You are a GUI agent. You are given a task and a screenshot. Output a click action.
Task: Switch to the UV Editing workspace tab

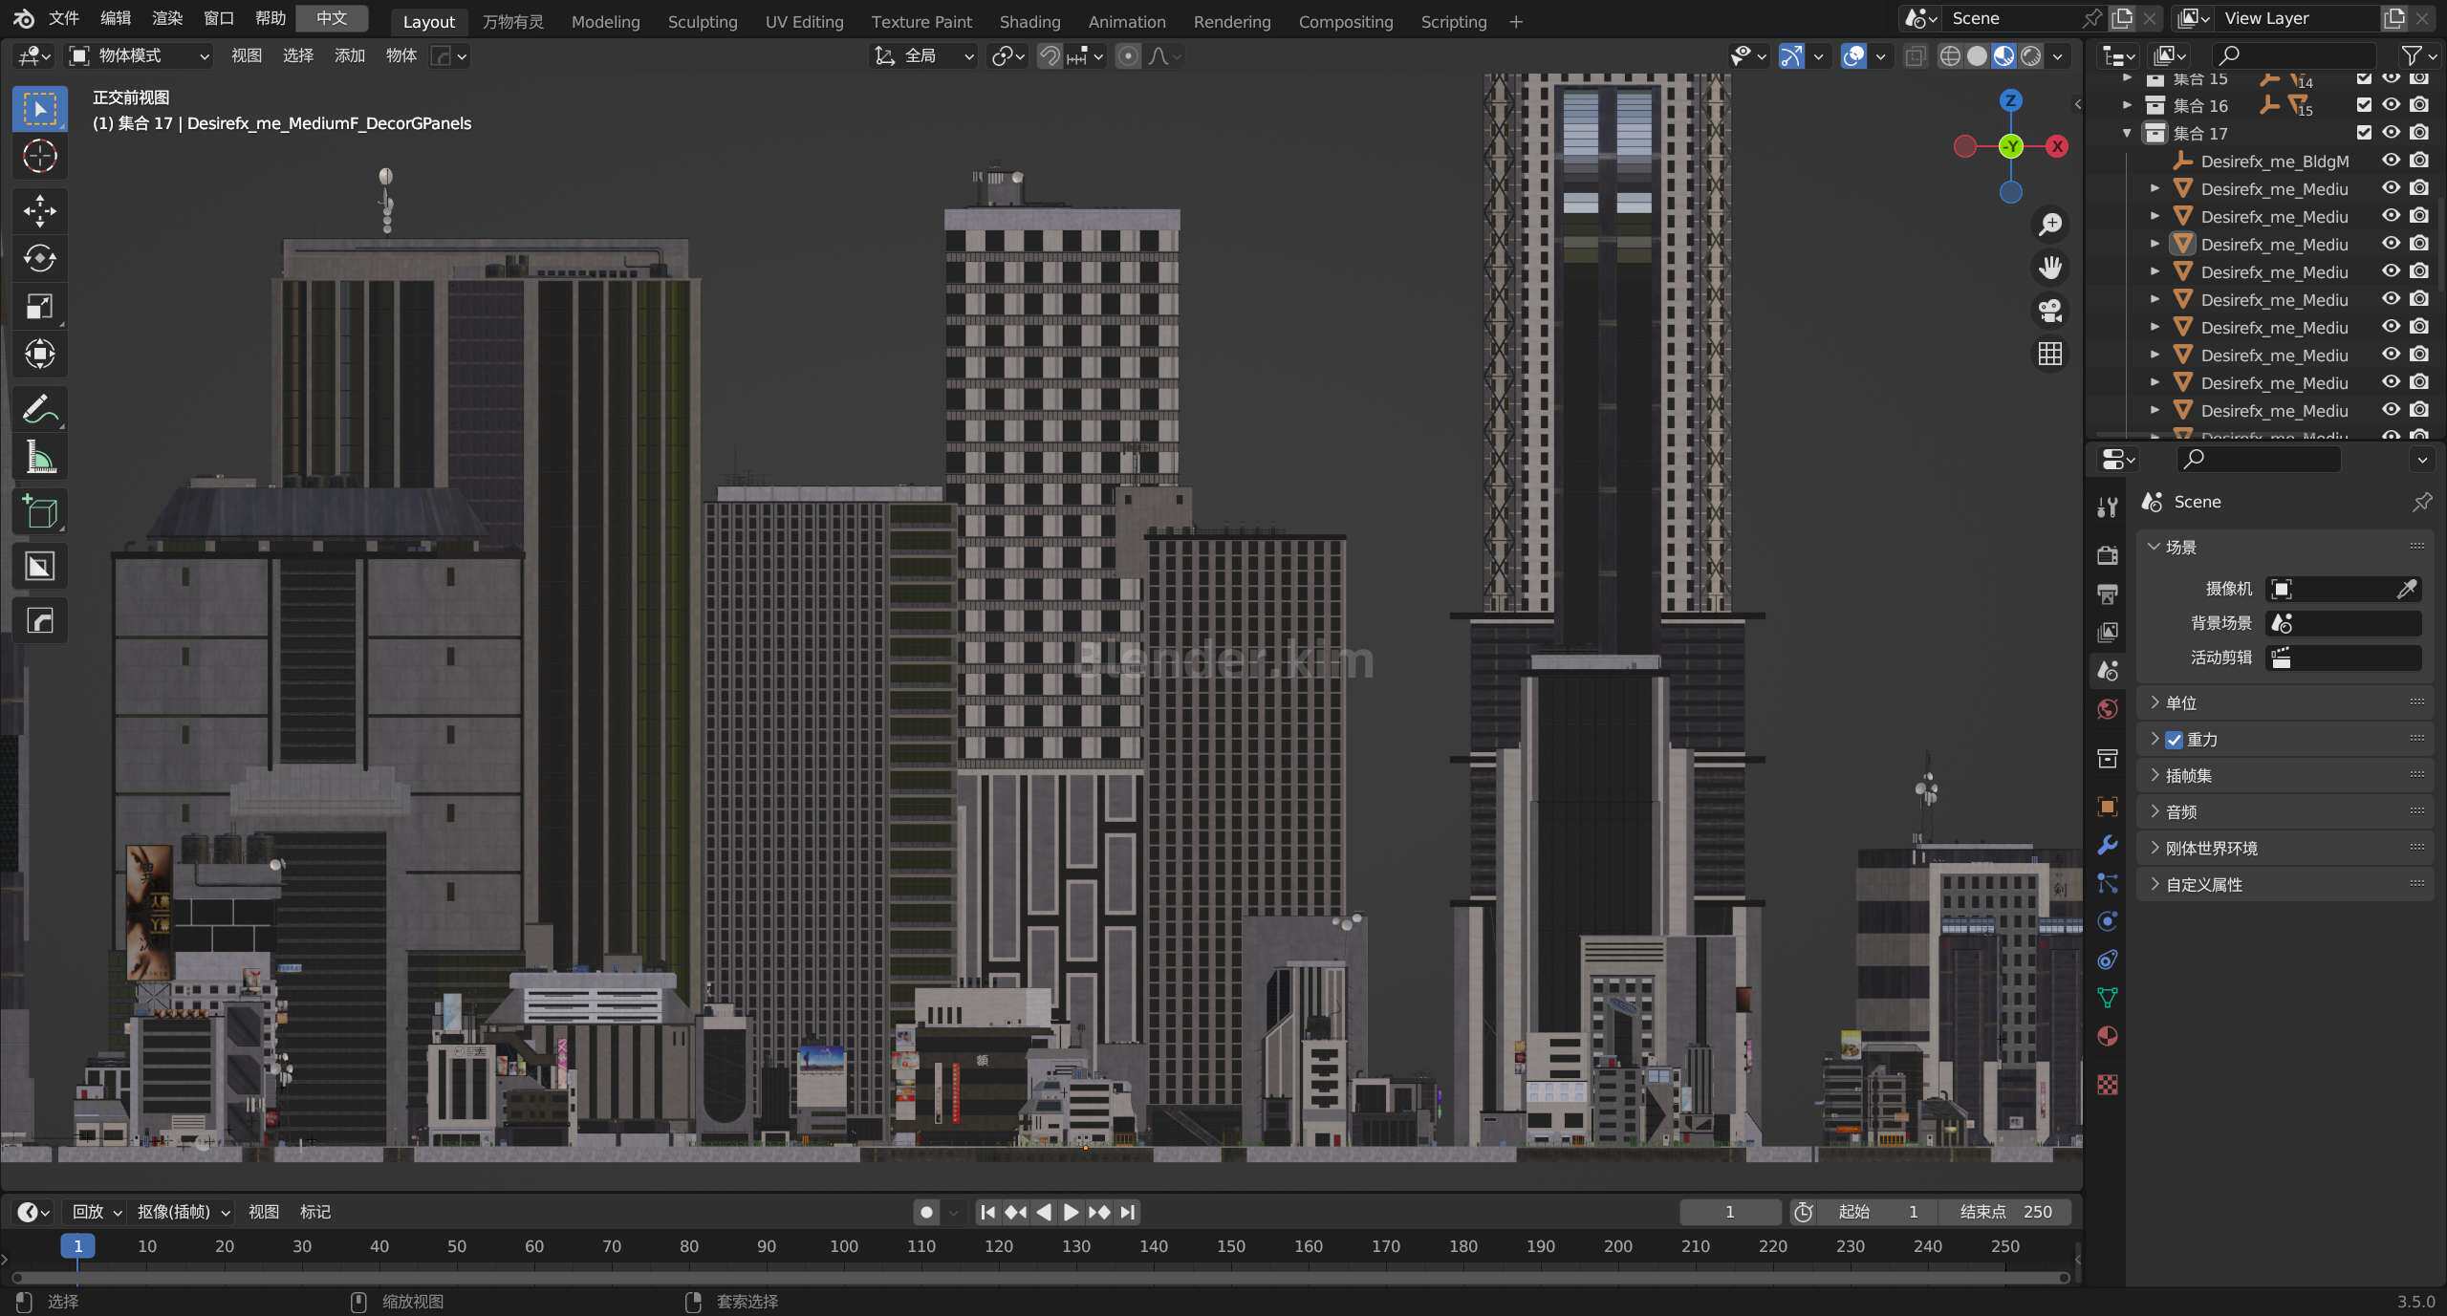click(804, 21)
